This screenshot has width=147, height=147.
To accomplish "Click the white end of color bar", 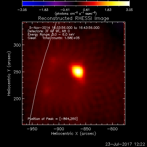I will tap(127, 4).
